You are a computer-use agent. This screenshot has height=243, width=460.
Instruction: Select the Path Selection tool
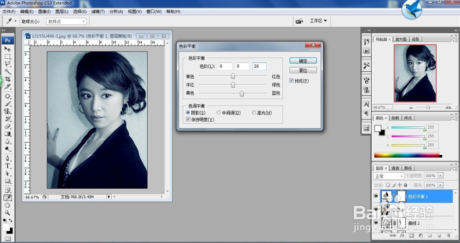[x=7, y=174]
